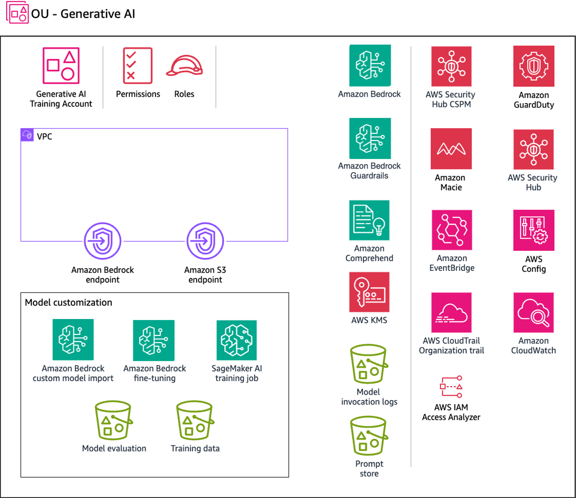Click the Model evaluation bucket icon
Screen dimensions: 576x498
114,420
